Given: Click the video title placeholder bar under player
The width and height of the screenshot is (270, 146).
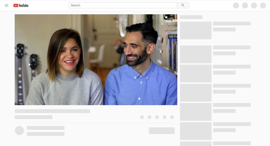Looking at the screenshot, I should coord(52,111).
